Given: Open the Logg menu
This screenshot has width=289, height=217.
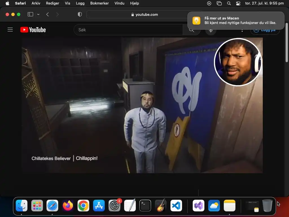Looking at the screenshot, I should click(80, 3).
